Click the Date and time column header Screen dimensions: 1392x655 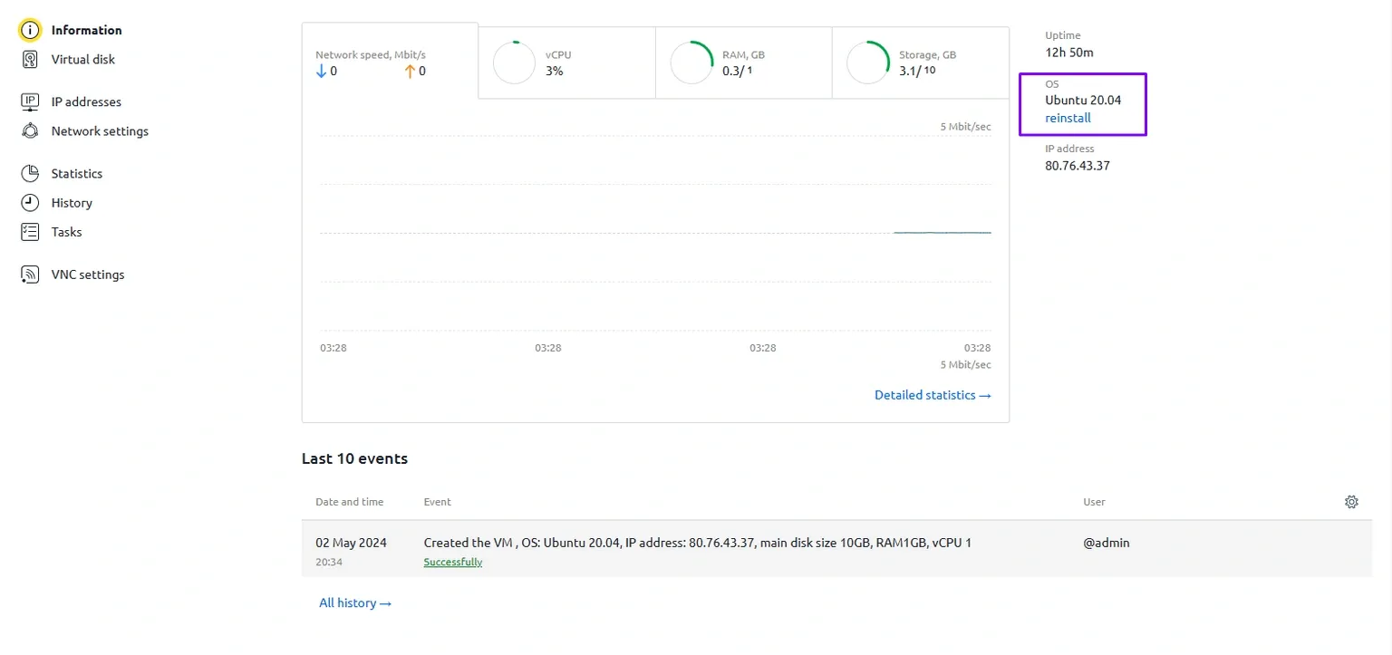tap(349, 502)
